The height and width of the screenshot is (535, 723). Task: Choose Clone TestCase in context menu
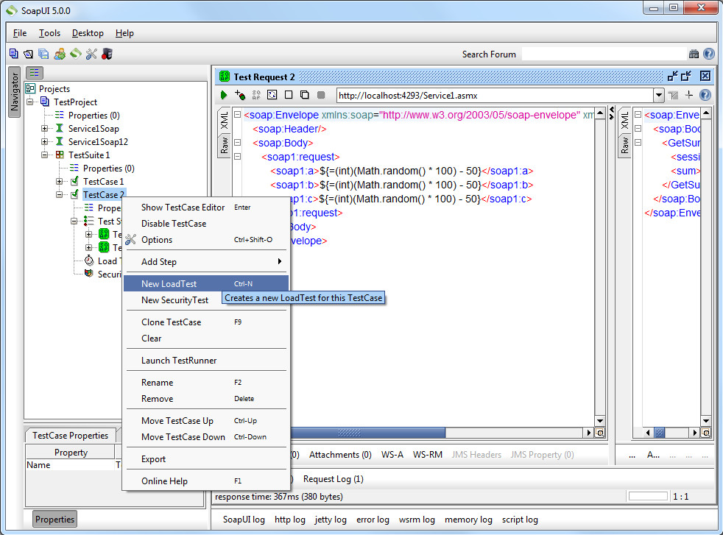[x=206, y=322]
